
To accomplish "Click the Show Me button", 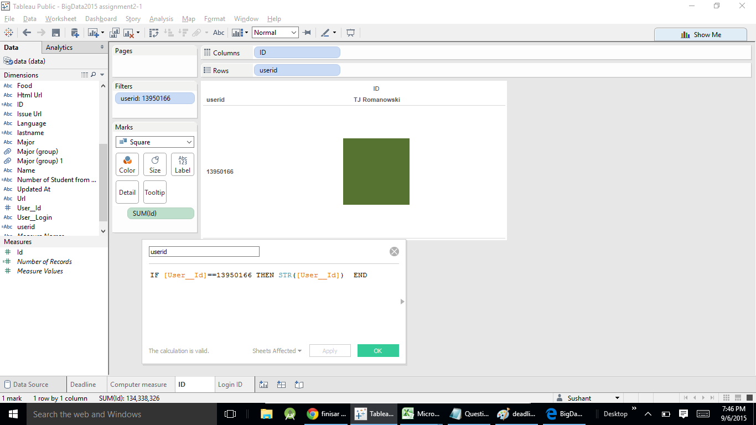I will click(x=701, y=34).
